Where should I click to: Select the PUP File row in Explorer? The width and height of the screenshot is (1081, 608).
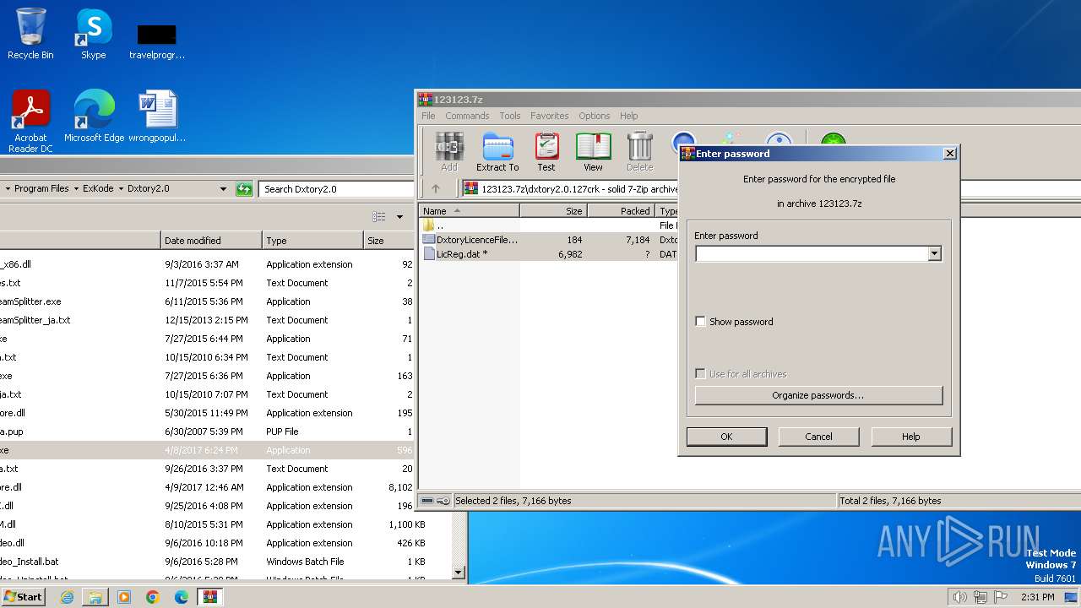[207, 432]
